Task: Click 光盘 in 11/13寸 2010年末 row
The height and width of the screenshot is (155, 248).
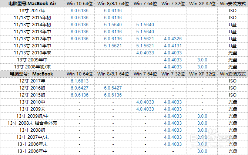Action: [233, 53]
